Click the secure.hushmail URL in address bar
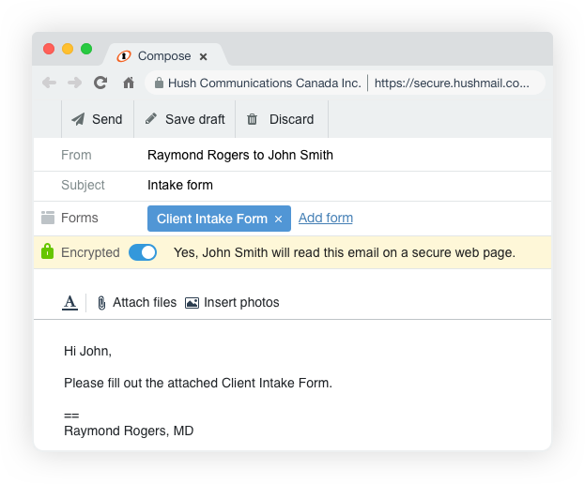The height and width of the screenshot is (484, 585). point(452,83)
